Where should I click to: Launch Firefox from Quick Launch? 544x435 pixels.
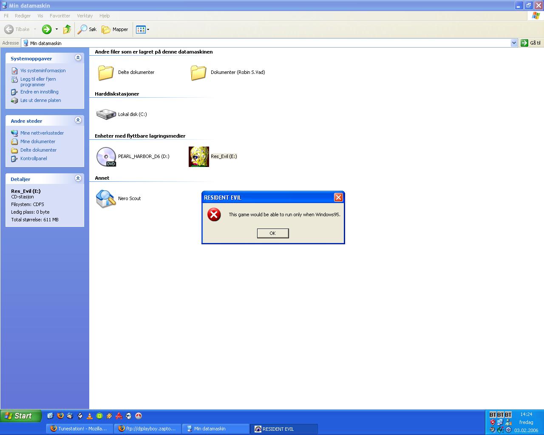pyautogui.click(x=60, y=416)
